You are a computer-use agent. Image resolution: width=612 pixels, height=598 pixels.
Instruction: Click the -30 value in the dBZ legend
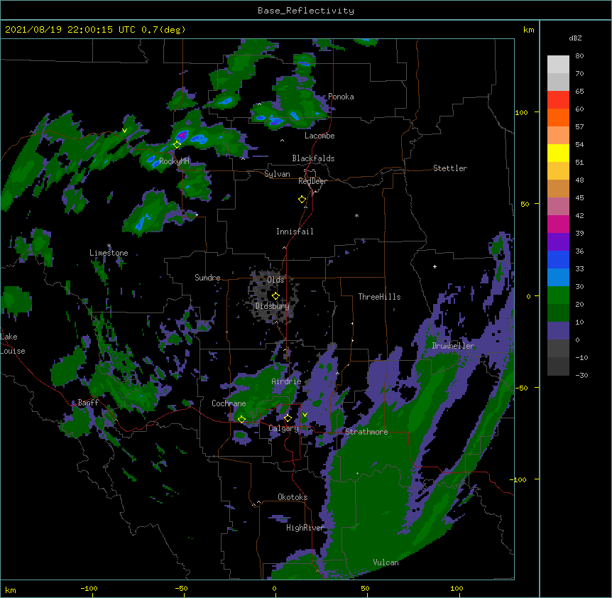pyautogui.click(x=581, y=376)
